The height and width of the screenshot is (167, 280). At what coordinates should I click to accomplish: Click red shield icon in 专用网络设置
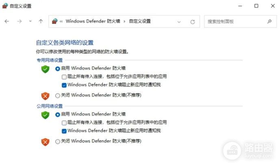46,96
